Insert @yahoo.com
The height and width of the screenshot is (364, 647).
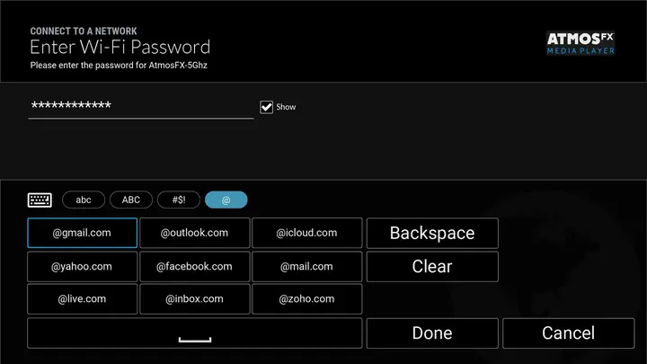(82, 267)
